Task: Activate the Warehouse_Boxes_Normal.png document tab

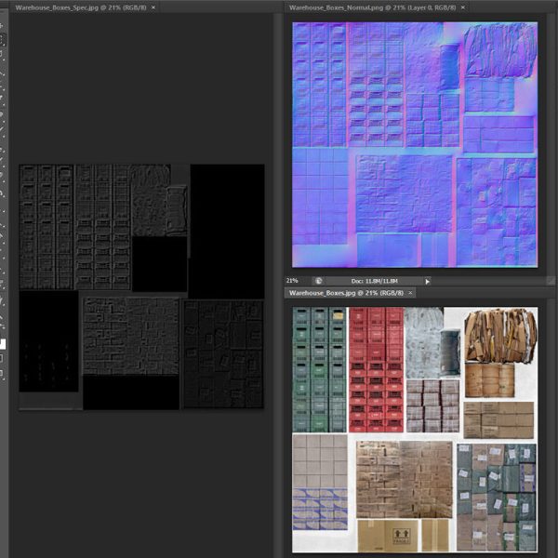Action: point(377,7)
